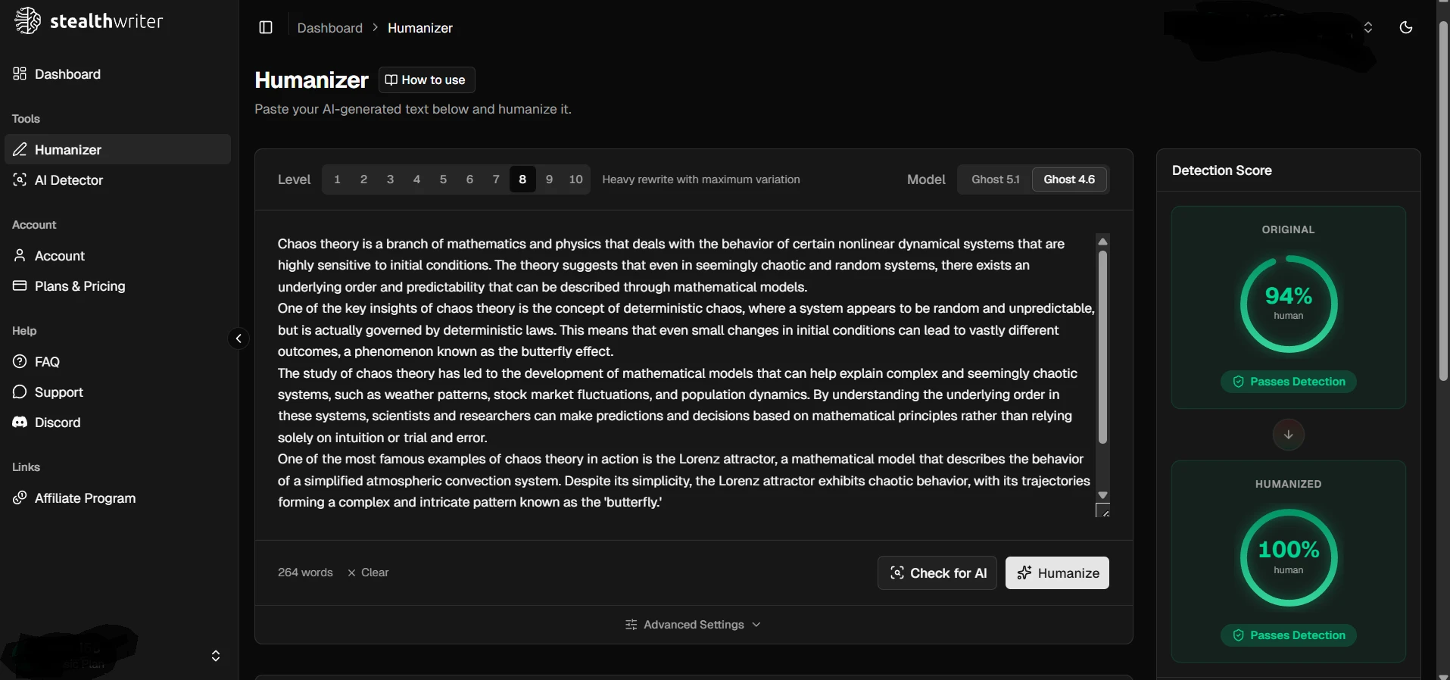The height and width of the screenshot is (680, 1450).
Task: Click the text area scrollbar thumb
Action: click(1102, 347)
